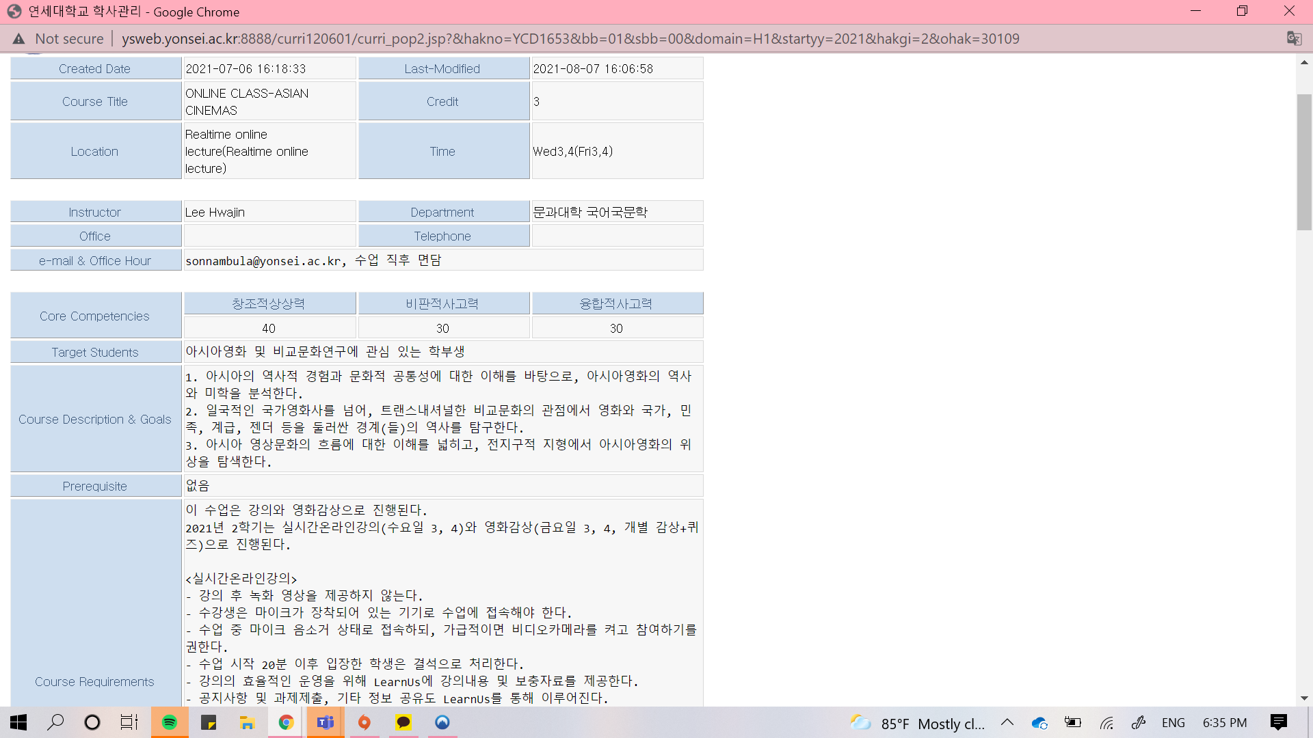Click the Not secure warning icon

pyautogui.click(x=18, y=39)
